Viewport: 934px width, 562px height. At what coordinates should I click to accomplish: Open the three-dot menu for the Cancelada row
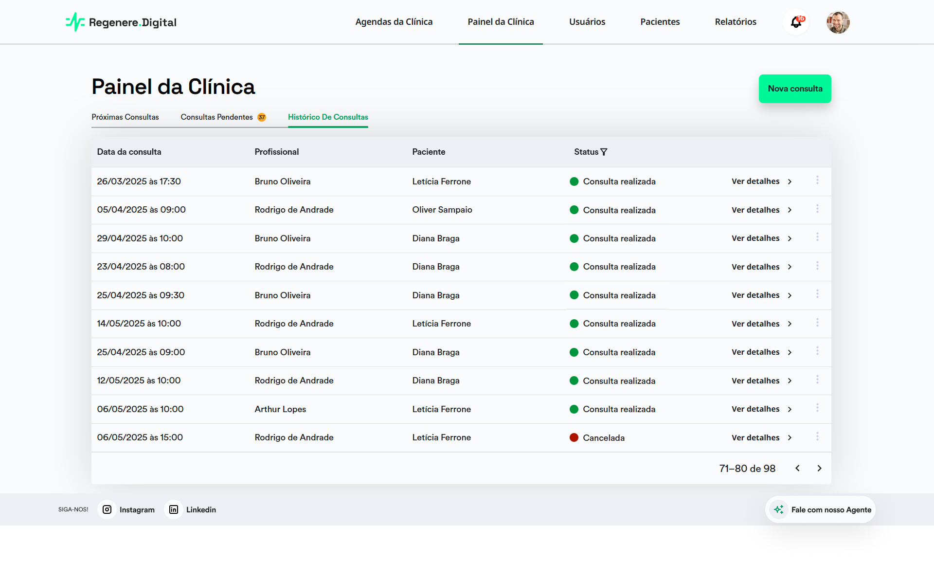click(x=817, y=436)
